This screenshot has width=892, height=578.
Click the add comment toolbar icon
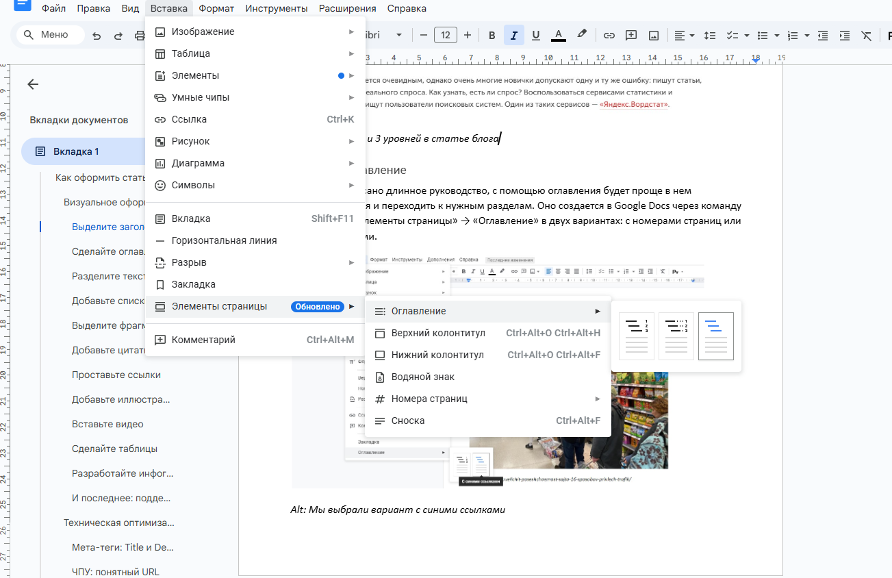tap(631, 35)
